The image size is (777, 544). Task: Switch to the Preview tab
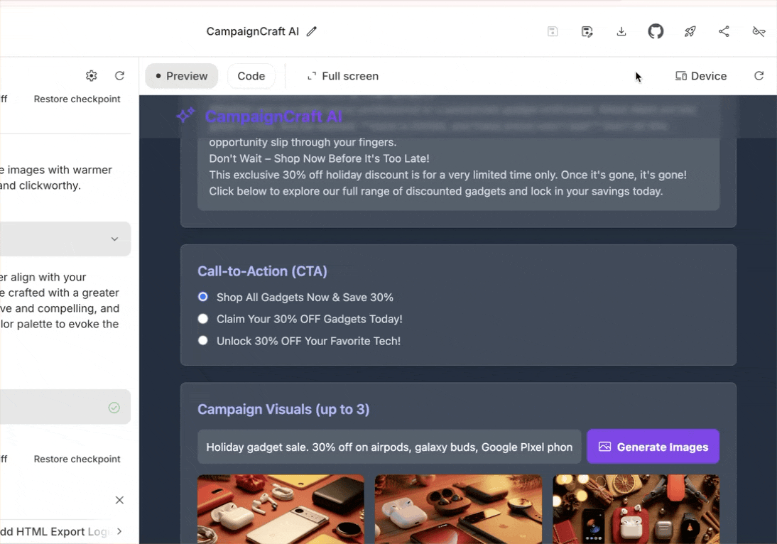181,76
